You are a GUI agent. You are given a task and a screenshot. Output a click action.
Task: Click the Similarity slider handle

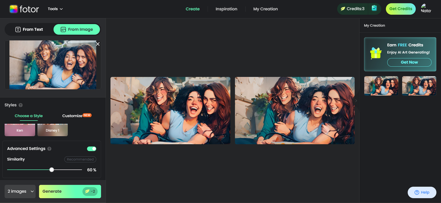52,170
